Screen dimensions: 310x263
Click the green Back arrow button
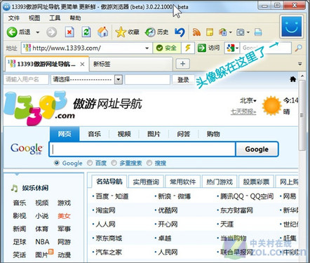(x=12, y=32)
